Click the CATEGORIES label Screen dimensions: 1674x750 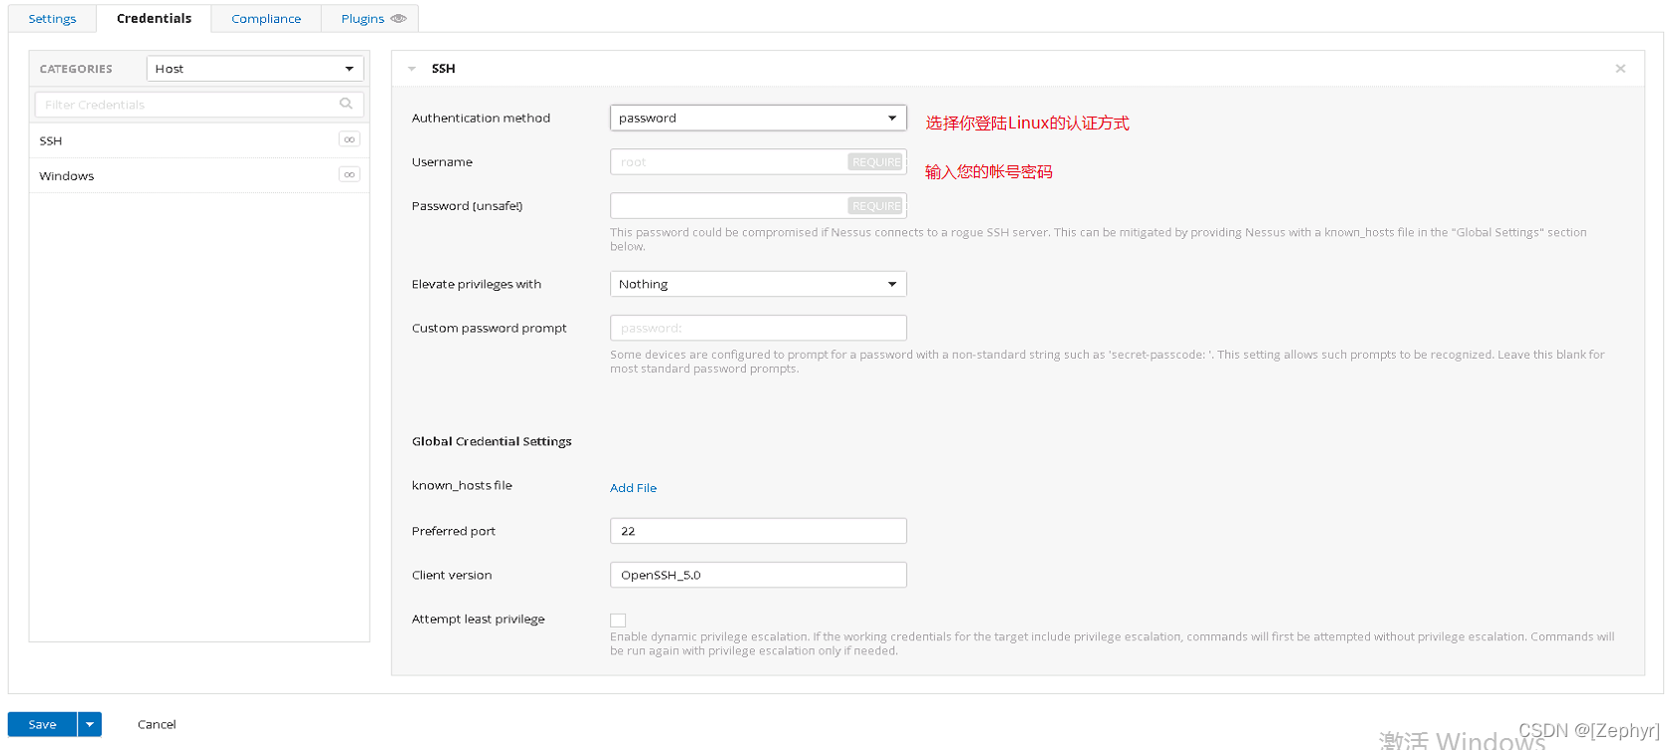tap(76, 69)
